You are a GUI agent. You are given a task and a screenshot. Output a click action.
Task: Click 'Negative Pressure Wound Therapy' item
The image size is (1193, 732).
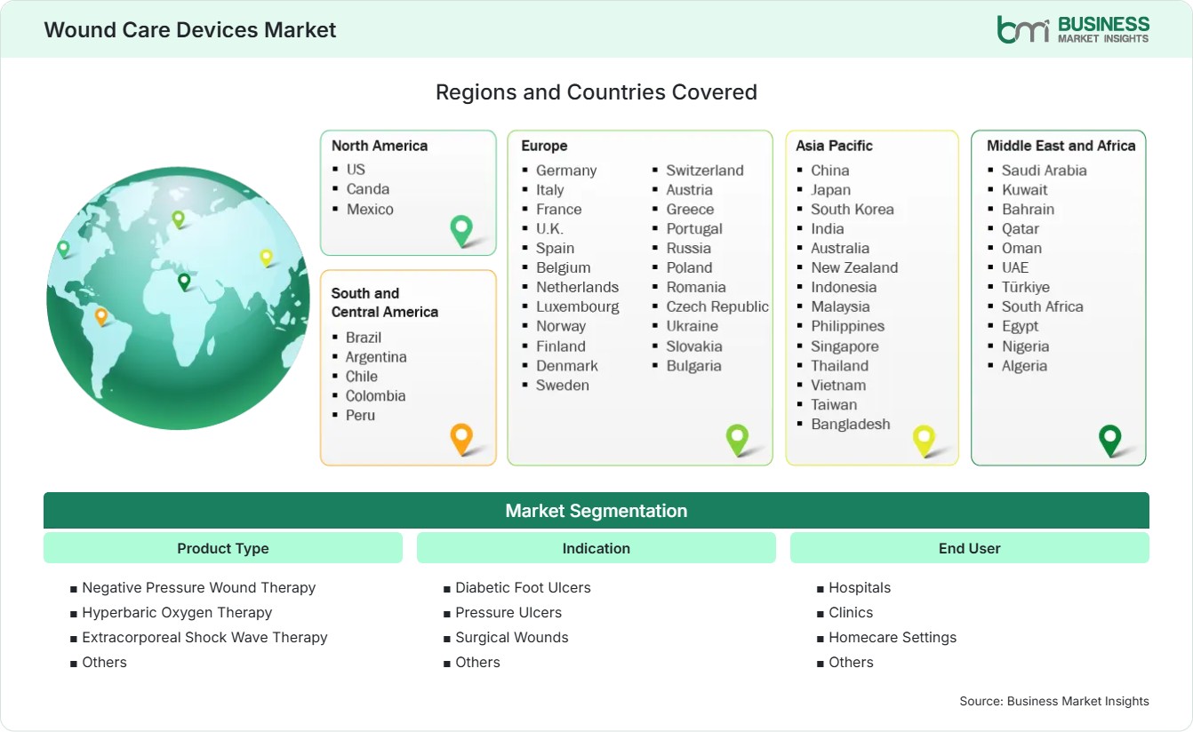coord(198,588)
